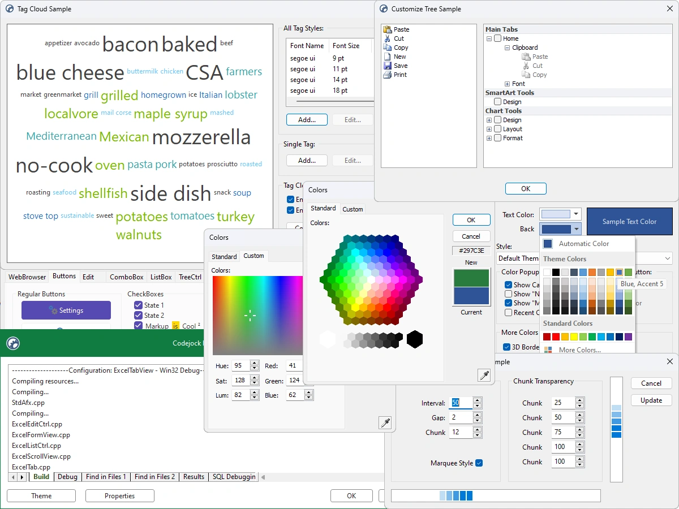Click the Add button under All Tag Styles

(x=307, y=120)
